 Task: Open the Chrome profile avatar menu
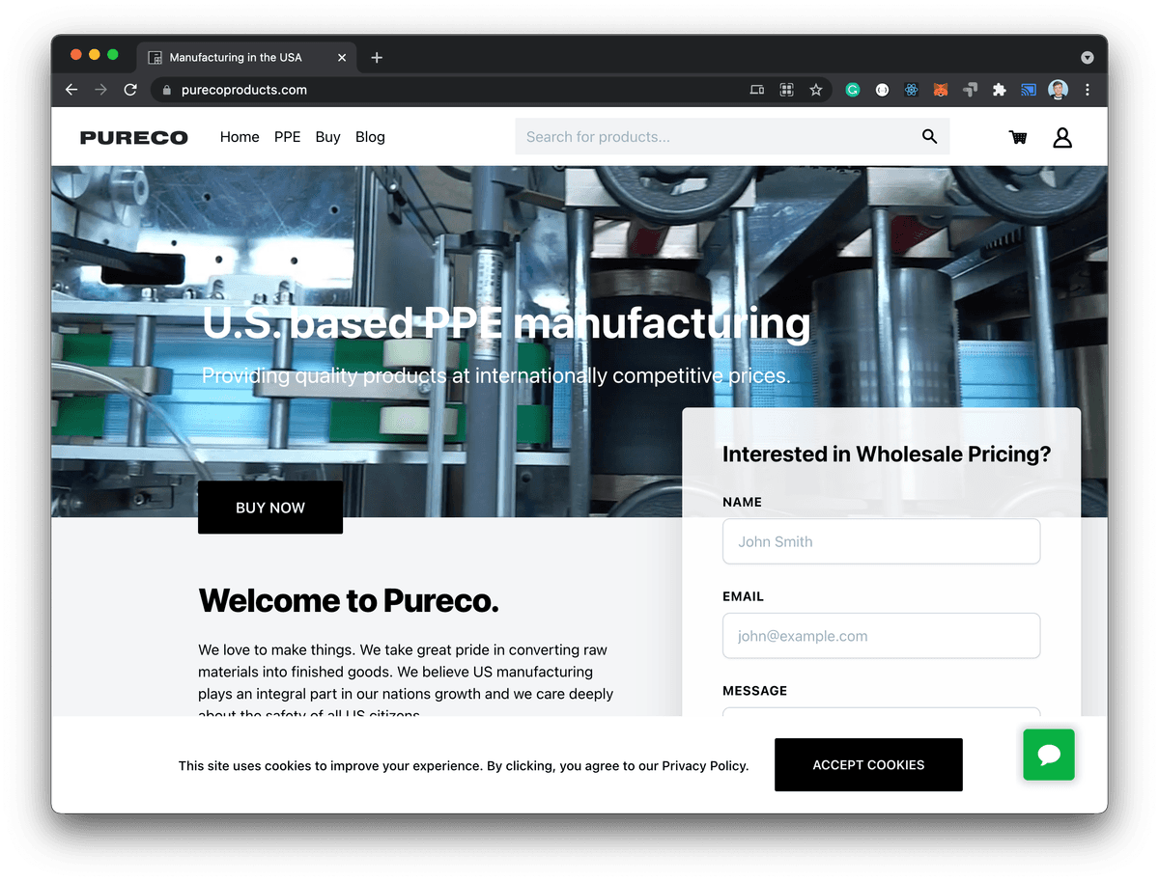tap(1059, 90)
